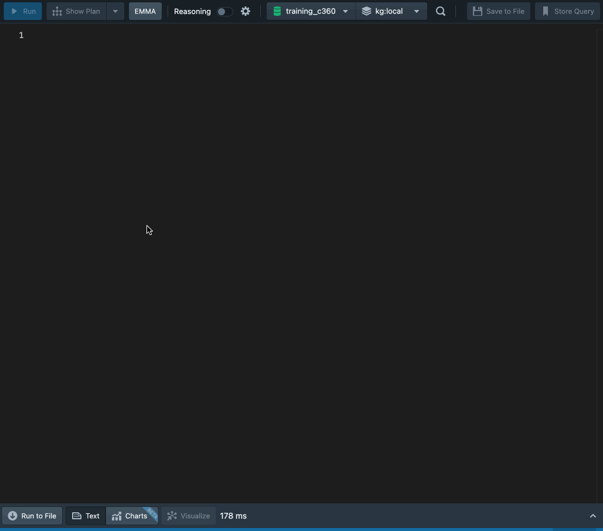
Task: Open reasoning settings gear icon
Action: pyautogui.click(x=246, y=11)
